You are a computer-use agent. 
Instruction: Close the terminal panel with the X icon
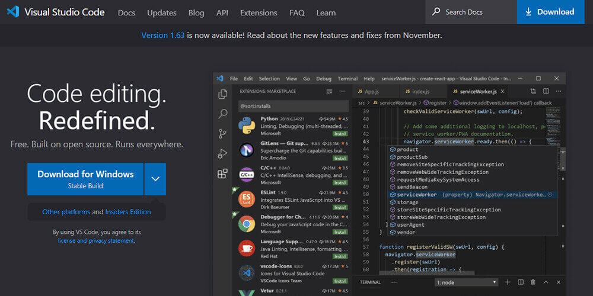click(x=558, y=282)
